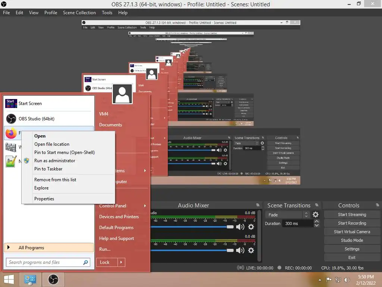Open second audio track settings gear
Image resolution: width=382 pixels, height=287 pixels.
(251, 250)
